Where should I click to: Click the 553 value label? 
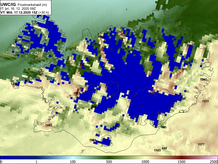118,126
